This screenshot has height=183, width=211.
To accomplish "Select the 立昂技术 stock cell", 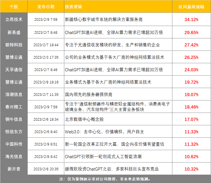I will click(x=14, y=19).
